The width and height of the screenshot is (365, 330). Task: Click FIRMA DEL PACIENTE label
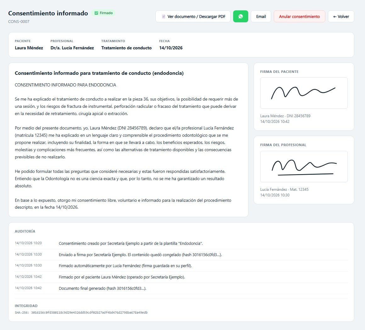(x=279, y=72)
